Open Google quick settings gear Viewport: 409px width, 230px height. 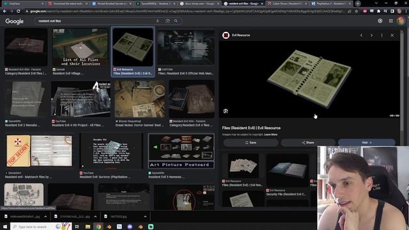coord(380,21)
